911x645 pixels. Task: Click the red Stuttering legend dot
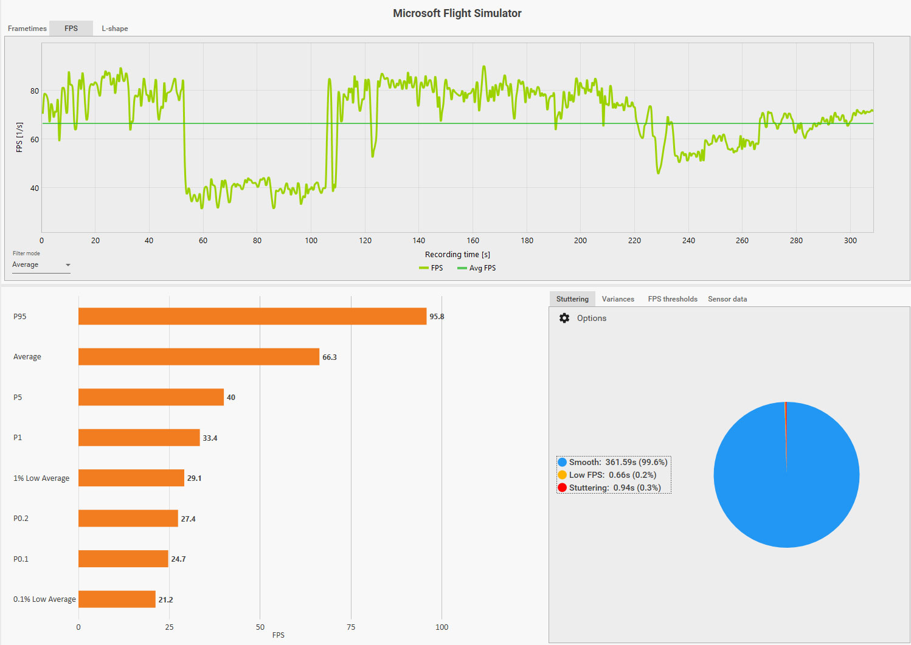pos(562,488)
